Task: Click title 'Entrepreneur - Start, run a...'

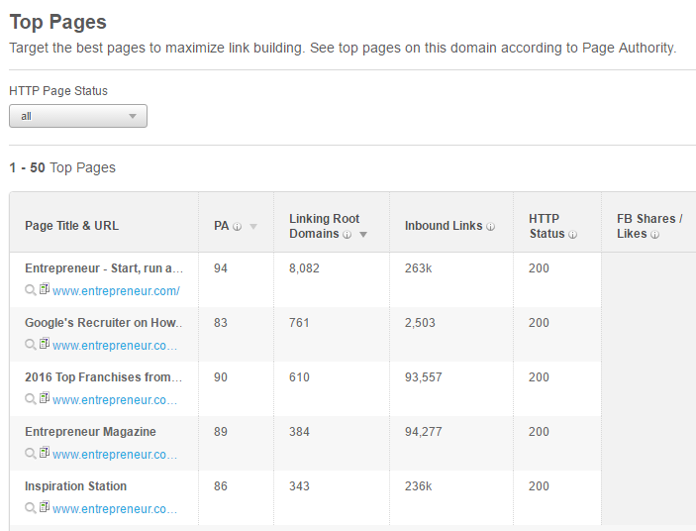Action: point(104,268)
